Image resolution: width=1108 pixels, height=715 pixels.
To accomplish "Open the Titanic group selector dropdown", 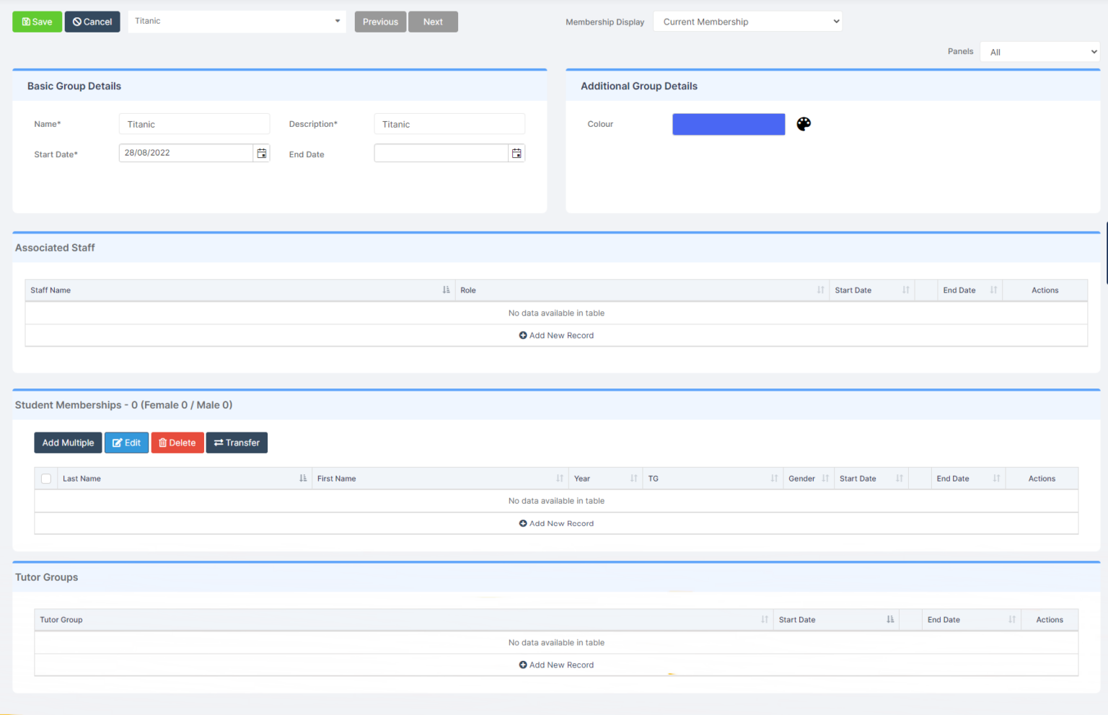I will coord(237,22).
